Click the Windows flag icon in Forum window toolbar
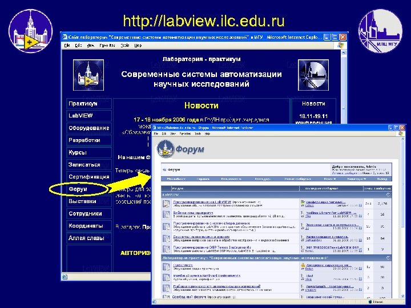Screen dimensions: 411x308 point(400,133)
